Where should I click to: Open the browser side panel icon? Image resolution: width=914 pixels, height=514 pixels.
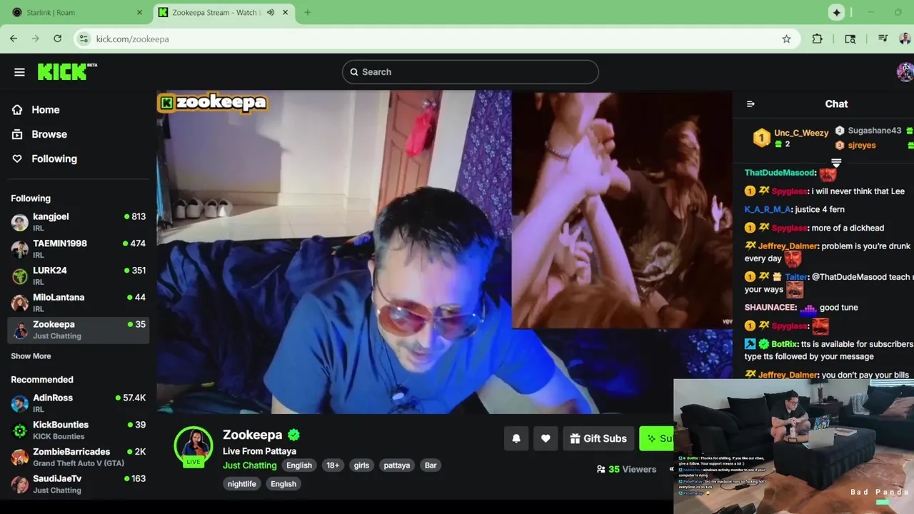click(x=850, y=39)
